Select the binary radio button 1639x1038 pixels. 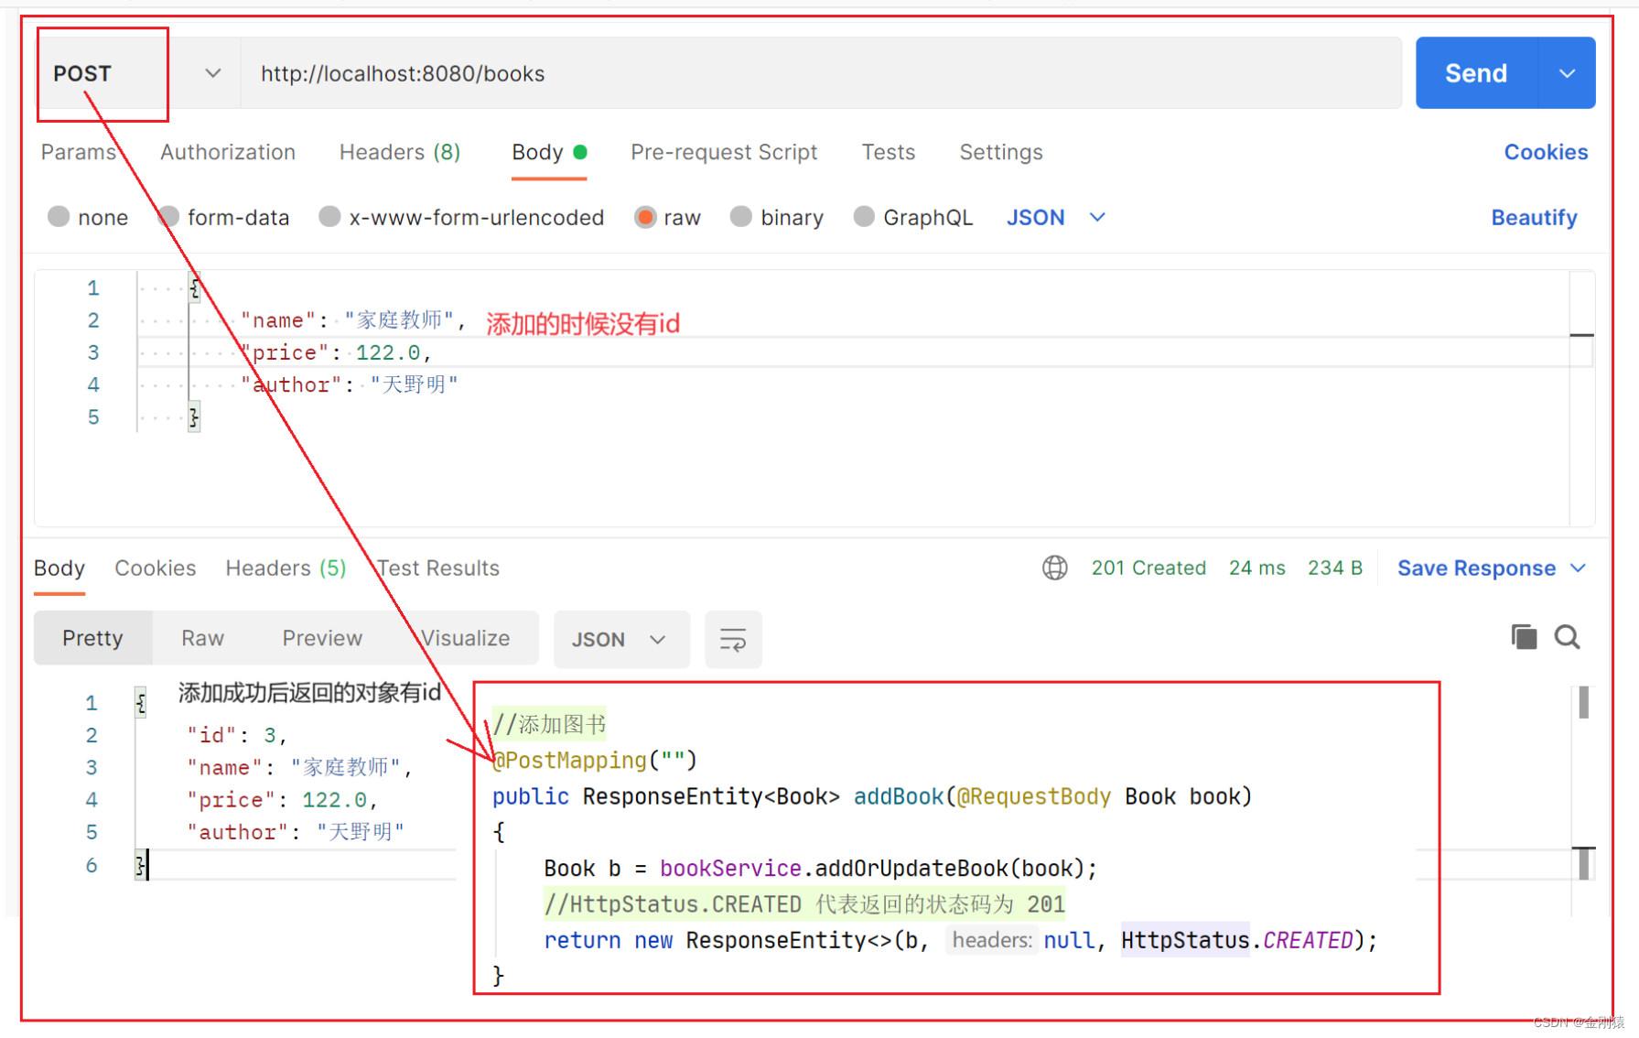[x=741, y=217]
